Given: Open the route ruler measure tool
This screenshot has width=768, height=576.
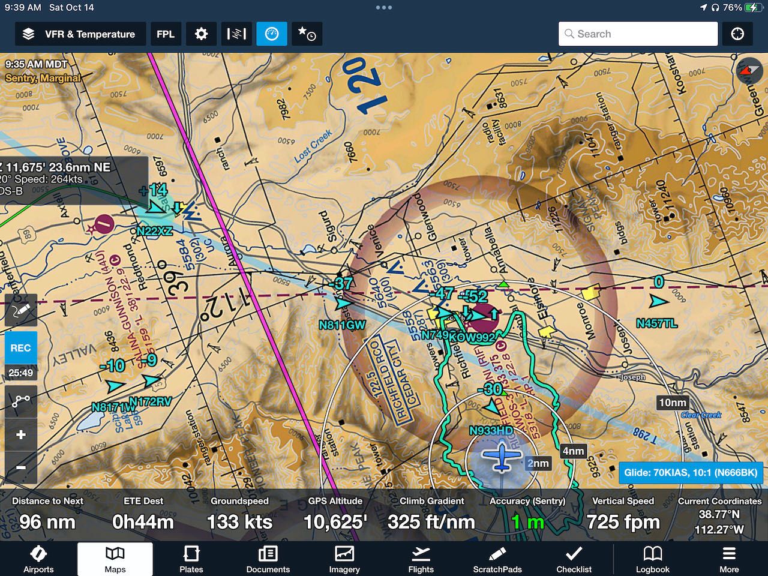Looking at the screenshot, I should [x=20, y=401].
